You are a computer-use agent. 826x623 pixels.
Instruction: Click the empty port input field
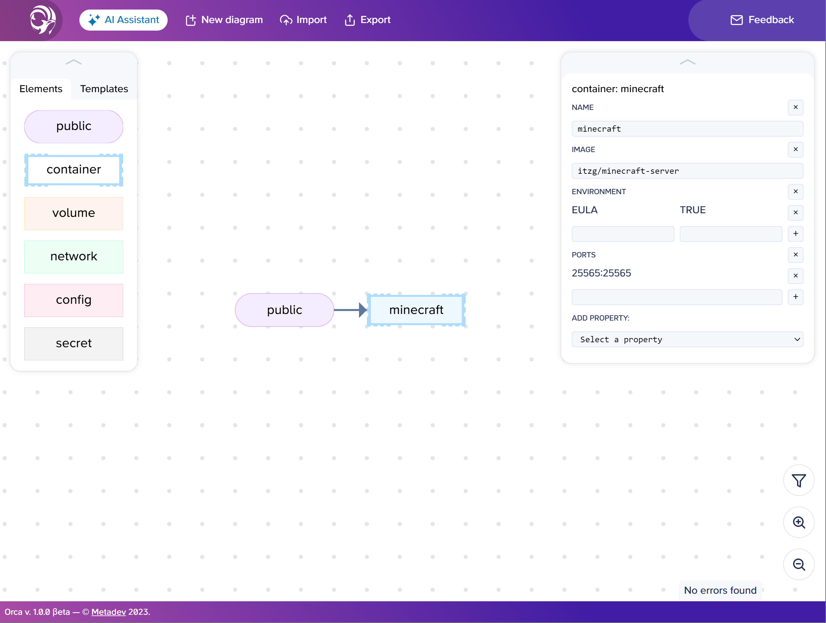677,297
